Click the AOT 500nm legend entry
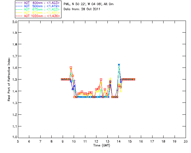Screen dimensions: 191x153 38,6
